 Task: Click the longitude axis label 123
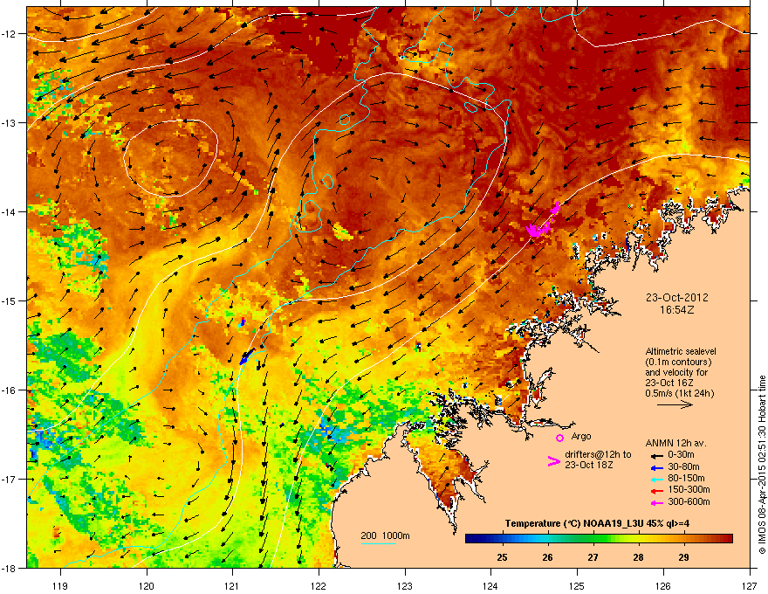pyautogui.click(x=405, y=586)
